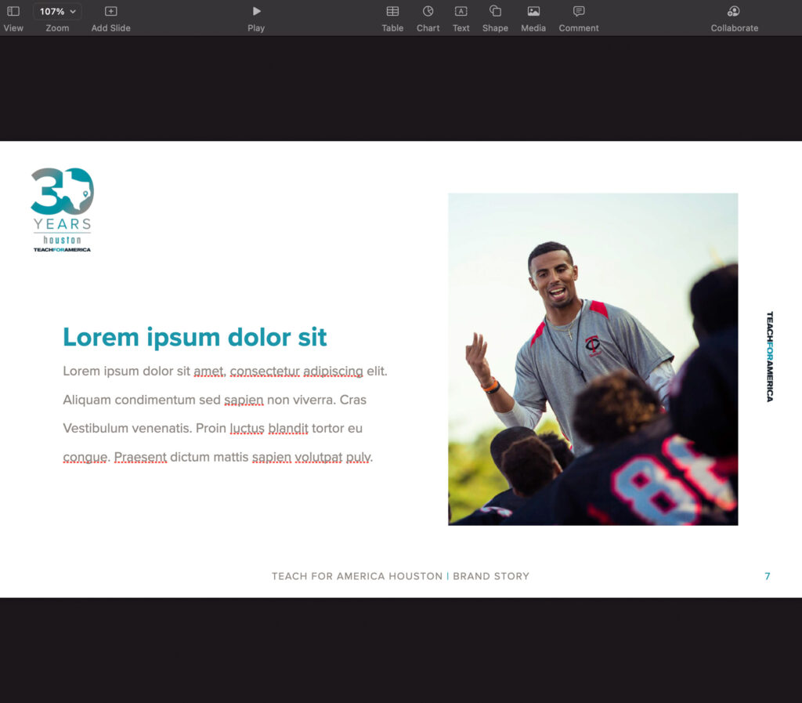
Task: Click the 30 Years Houston logo
Action: tap(61, 208)
